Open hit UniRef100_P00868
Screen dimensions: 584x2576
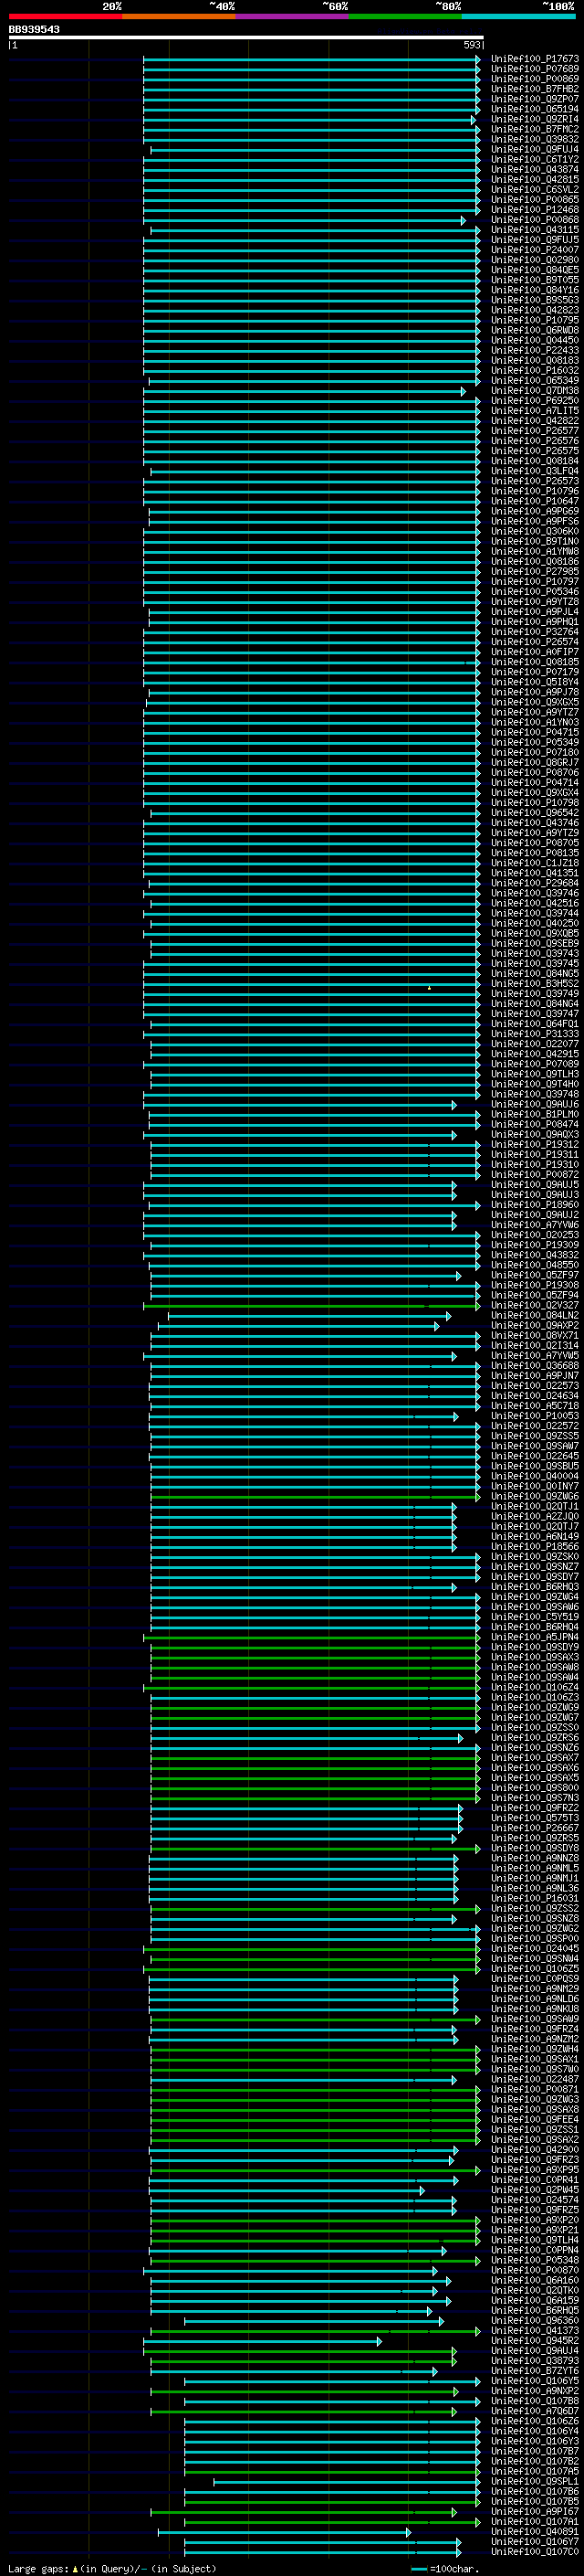click(535, 220)
